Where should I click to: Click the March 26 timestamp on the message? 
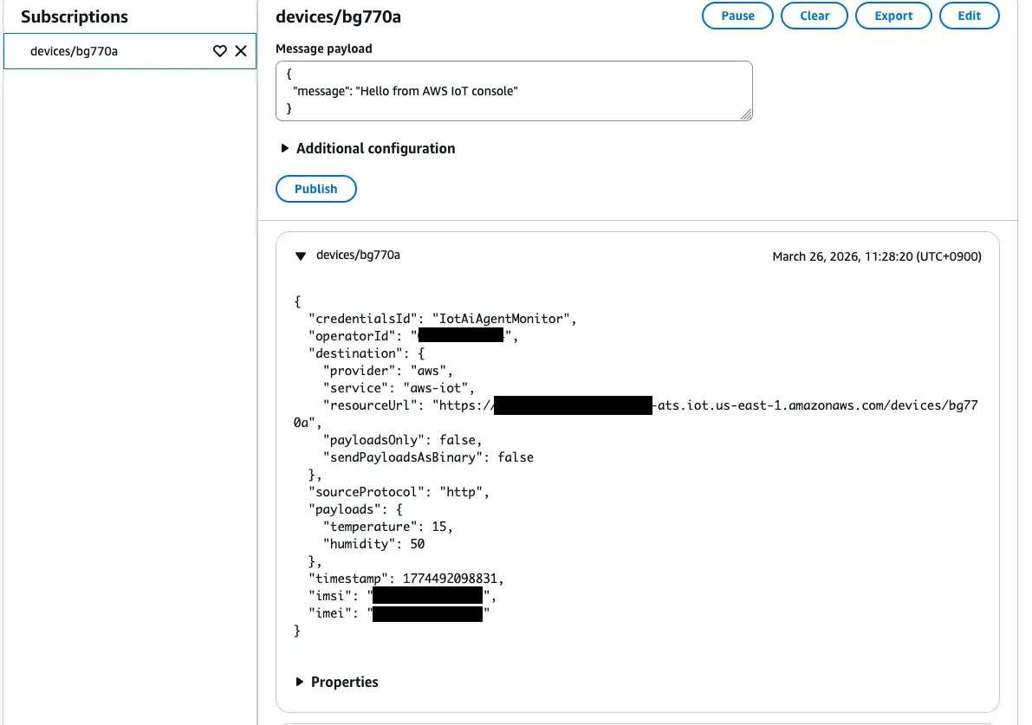[877, 256]
